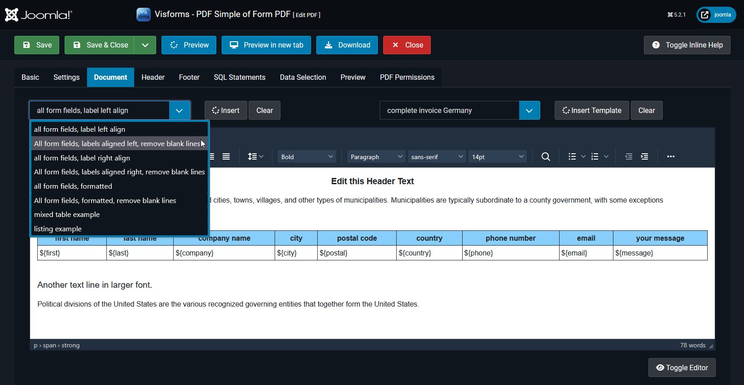The height and width of the screenshot is (385, 744).
Task: Expand the Save & Close options arrow
Action: (145, 45)
